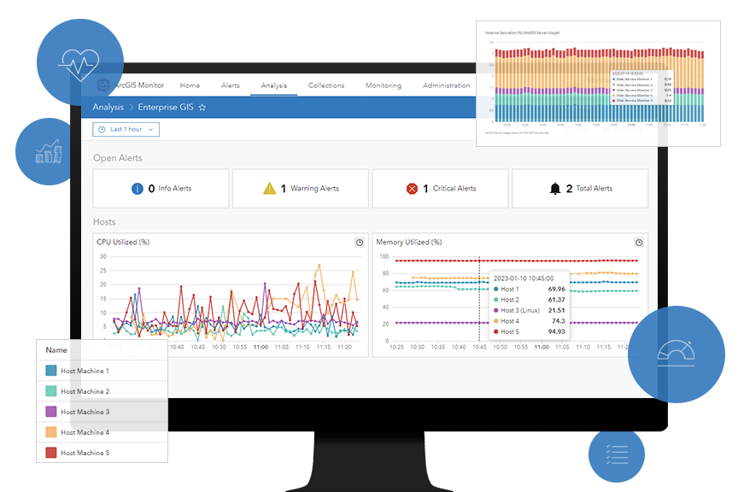This screenshot has width=738, height=492.
Task: Open the 1 Critical Alerts card
Action: coord(440,188)
